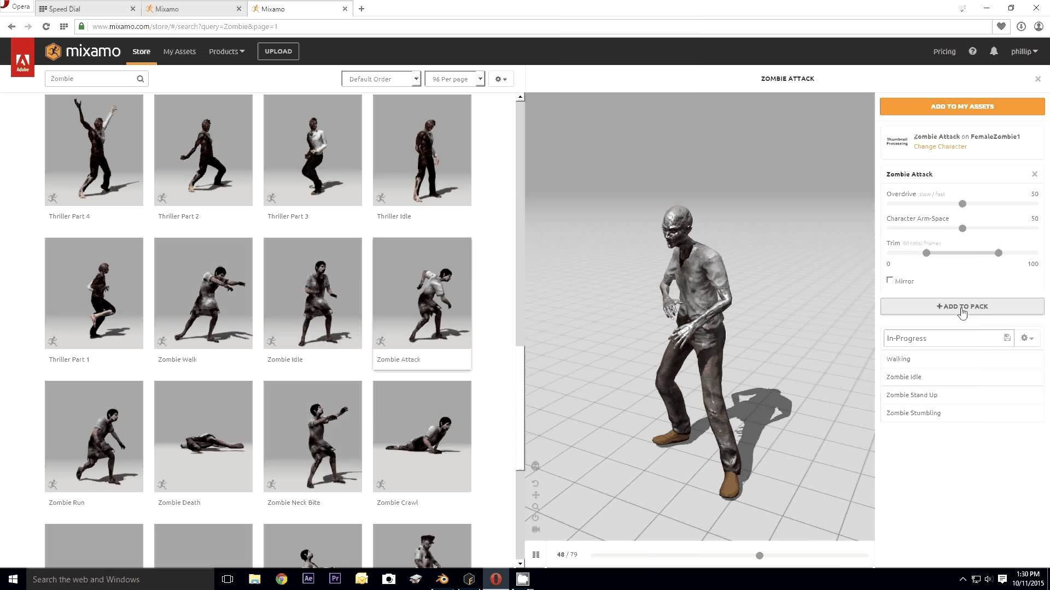
Task: Submit search with the magnifier icon
Action: (141, 79)
